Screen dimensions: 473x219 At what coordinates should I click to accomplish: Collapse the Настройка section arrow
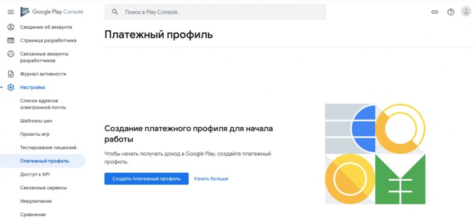point(2,87)
